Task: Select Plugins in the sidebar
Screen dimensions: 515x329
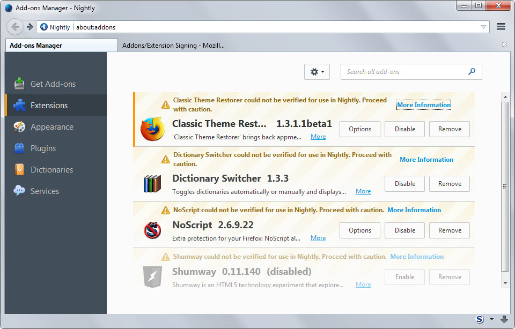Action: pyautogui.click(x=43, y=148)
